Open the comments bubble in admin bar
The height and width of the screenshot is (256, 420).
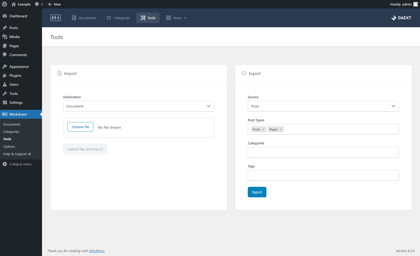[x=39, y=4]
